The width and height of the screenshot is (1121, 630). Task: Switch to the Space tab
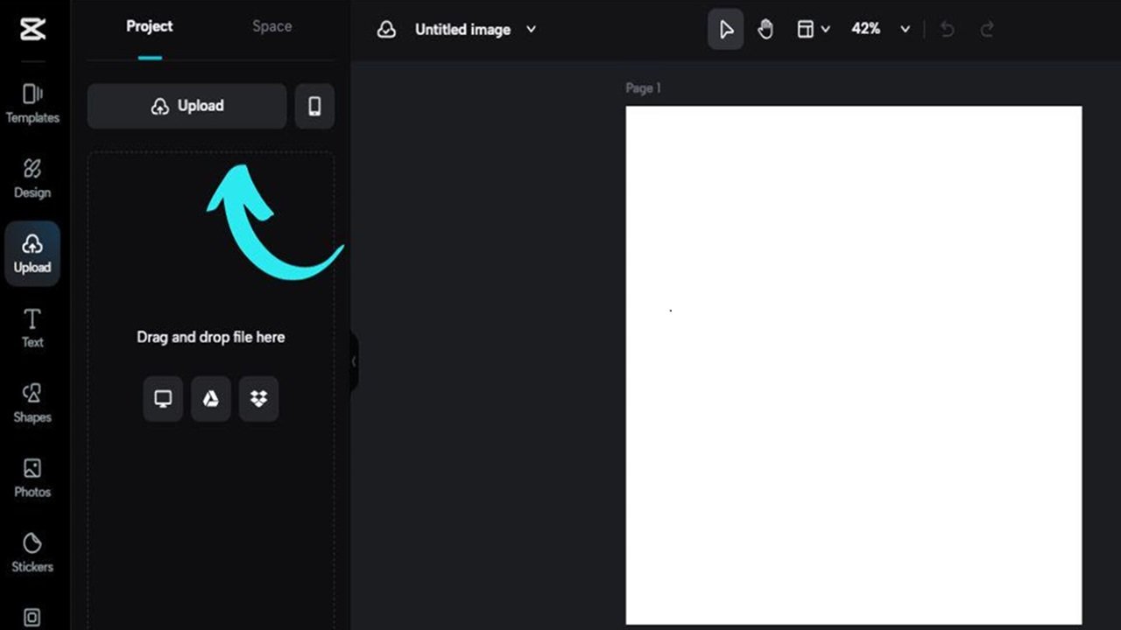click(271, 26)
